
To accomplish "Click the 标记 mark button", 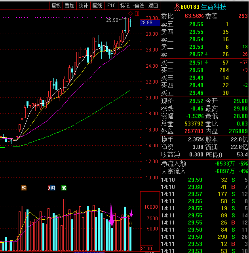I will [125, 5].
